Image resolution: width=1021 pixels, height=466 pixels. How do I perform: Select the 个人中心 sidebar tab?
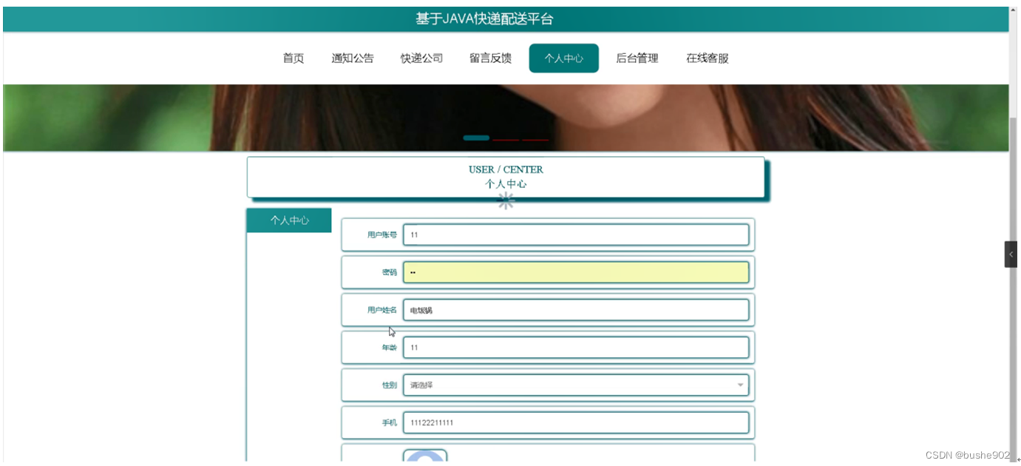pos(288,220)
